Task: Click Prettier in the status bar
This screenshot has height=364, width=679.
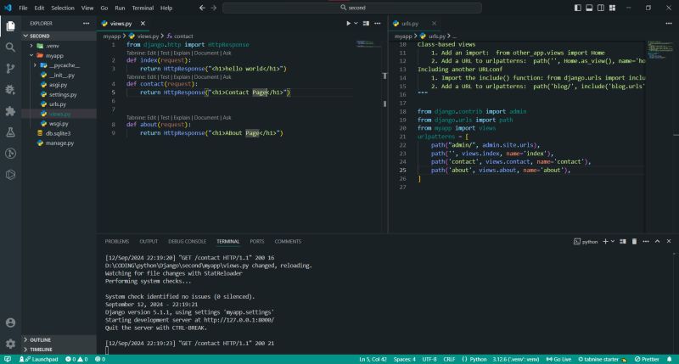Action: pyautogui.click(x=647, y=359)
